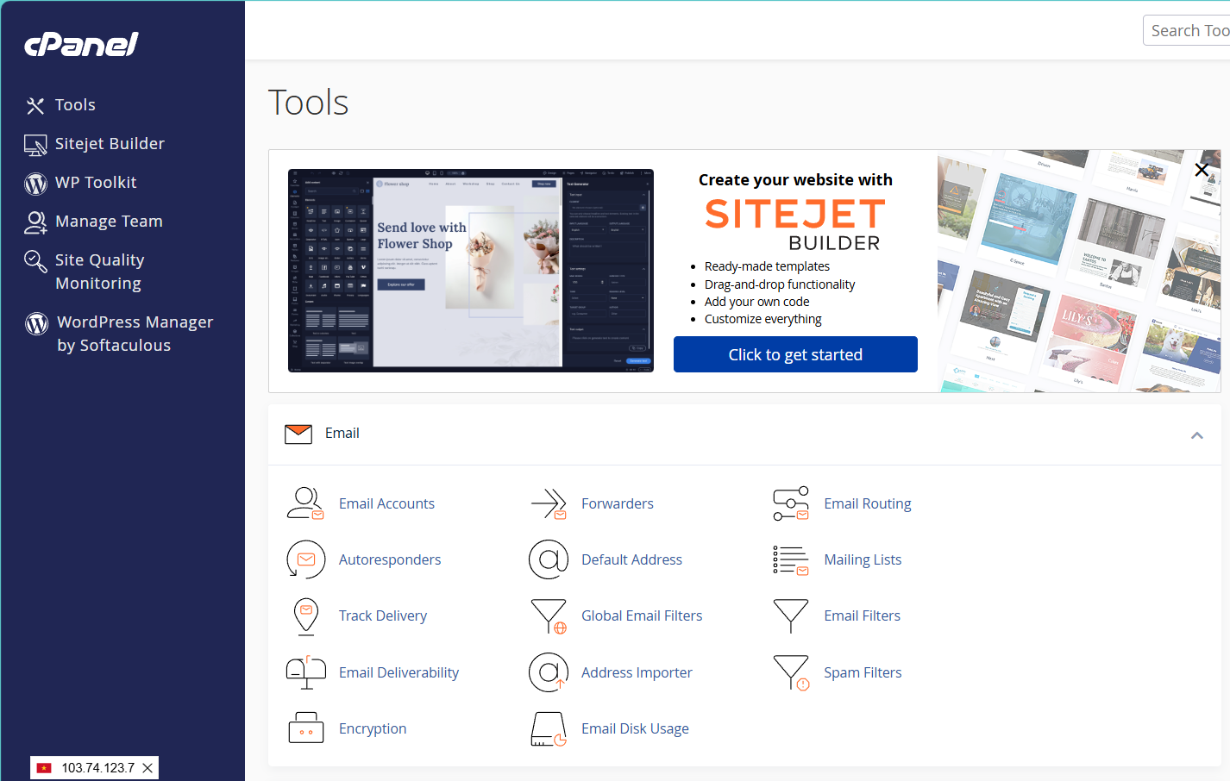
Task: Open the Global Email Filters link
Action: click(642, 615)
